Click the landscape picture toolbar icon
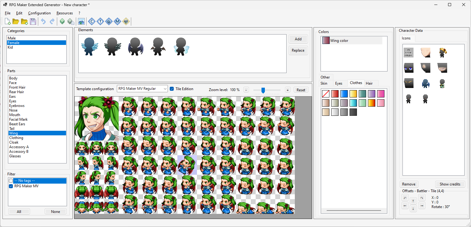 (x=81, y=21)
